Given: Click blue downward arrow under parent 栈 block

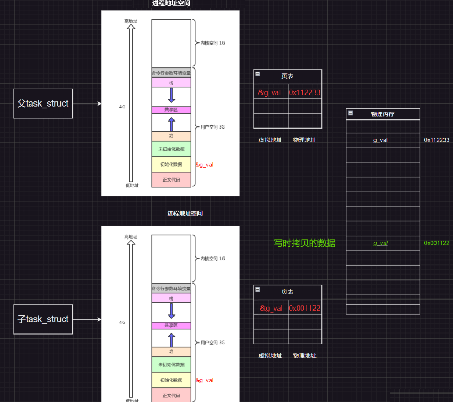Looking at the screenshot, I should coord(171,95).
